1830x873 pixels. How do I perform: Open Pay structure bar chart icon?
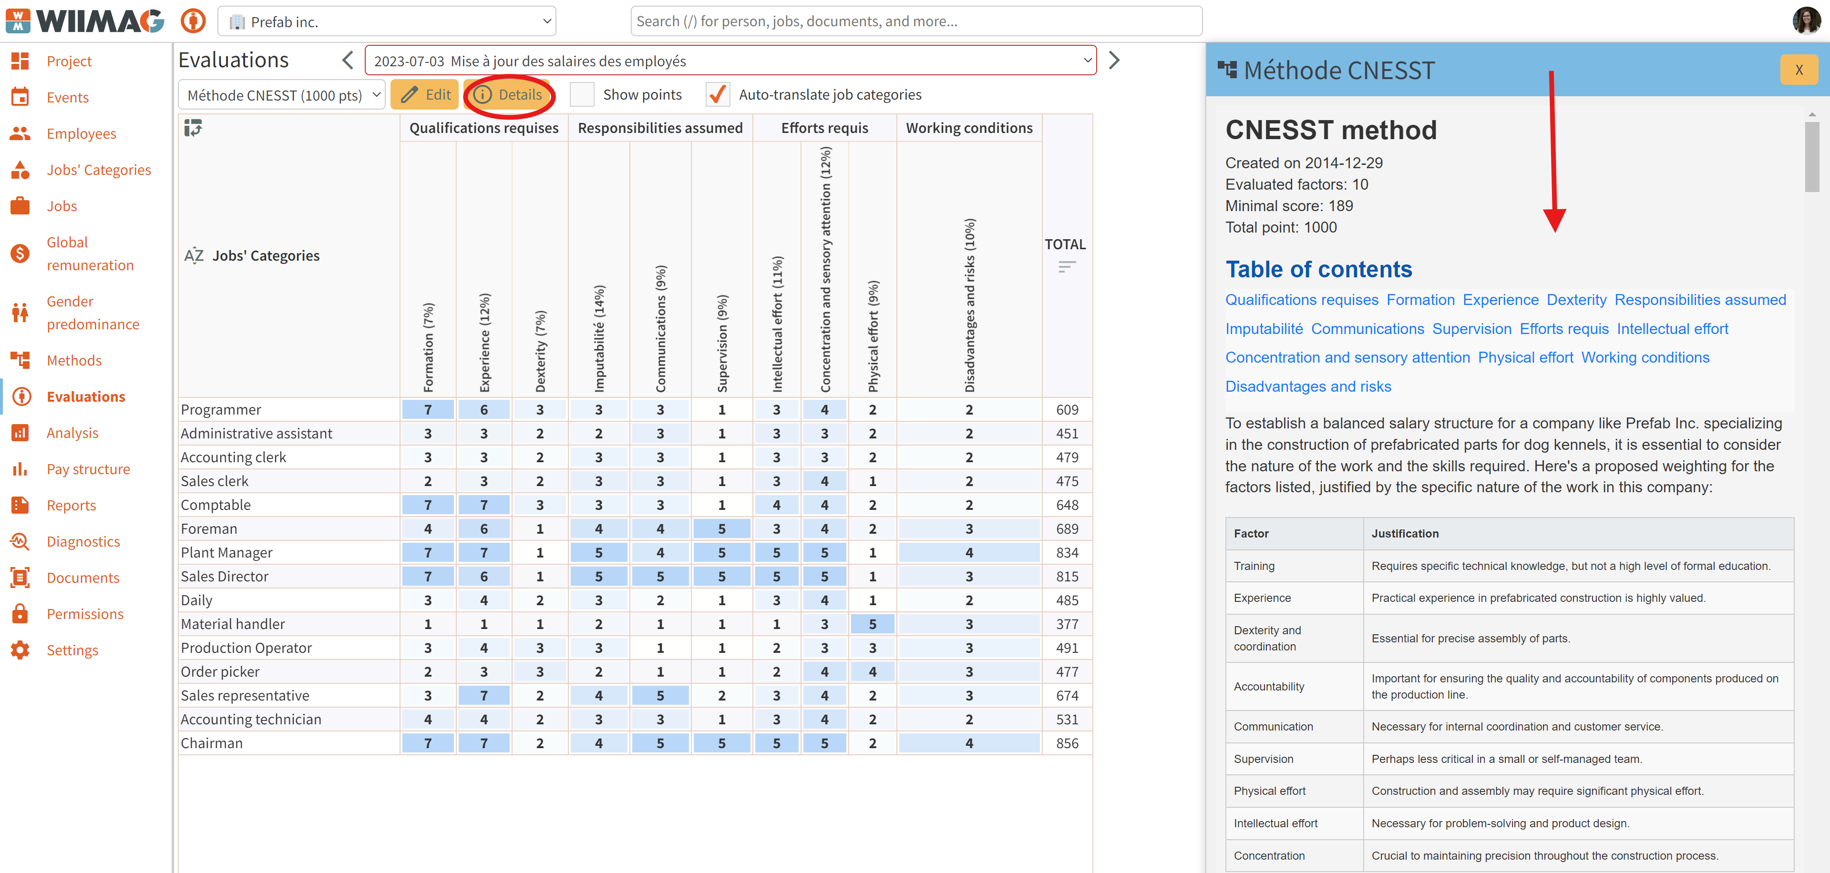[20, 468]
